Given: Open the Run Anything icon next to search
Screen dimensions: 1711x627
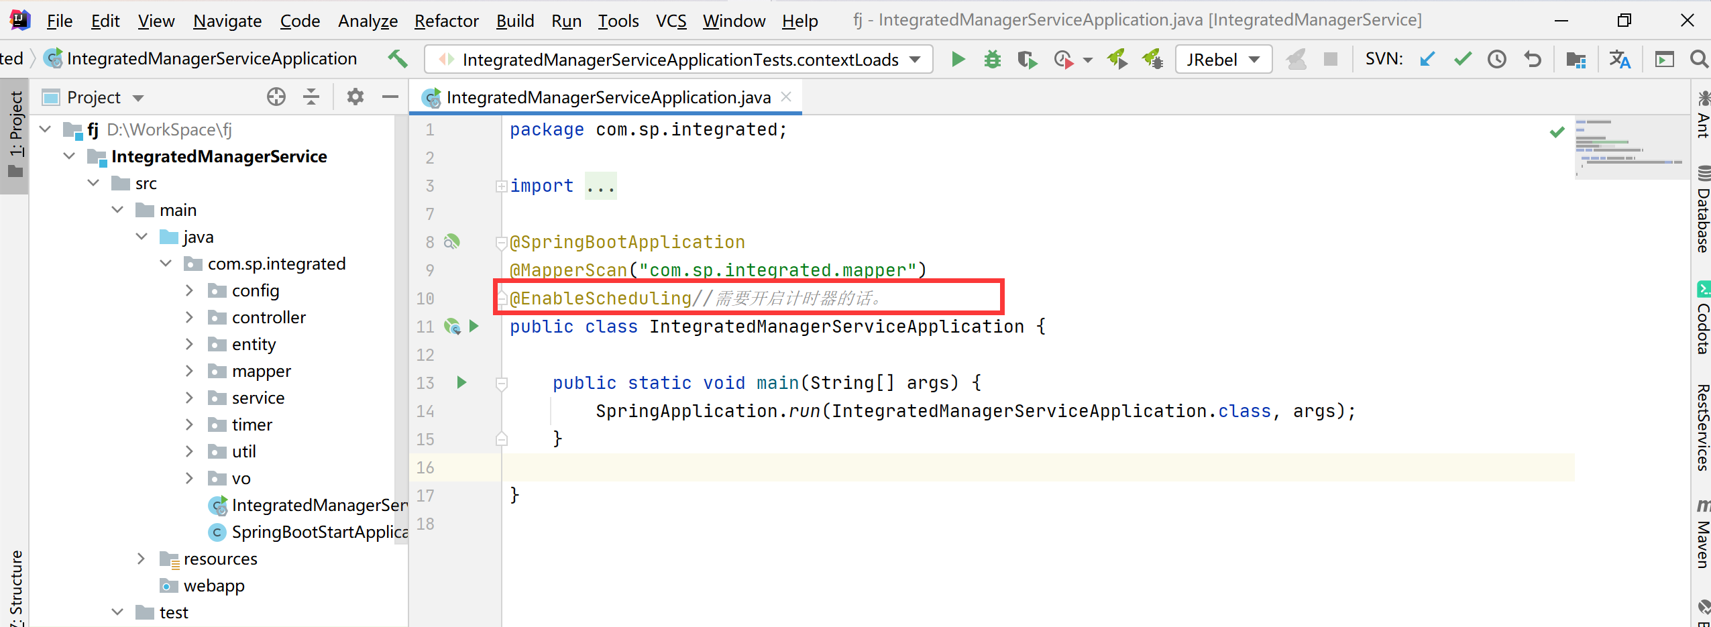Looking at the screenshot, I should [x=1664, y=60].
